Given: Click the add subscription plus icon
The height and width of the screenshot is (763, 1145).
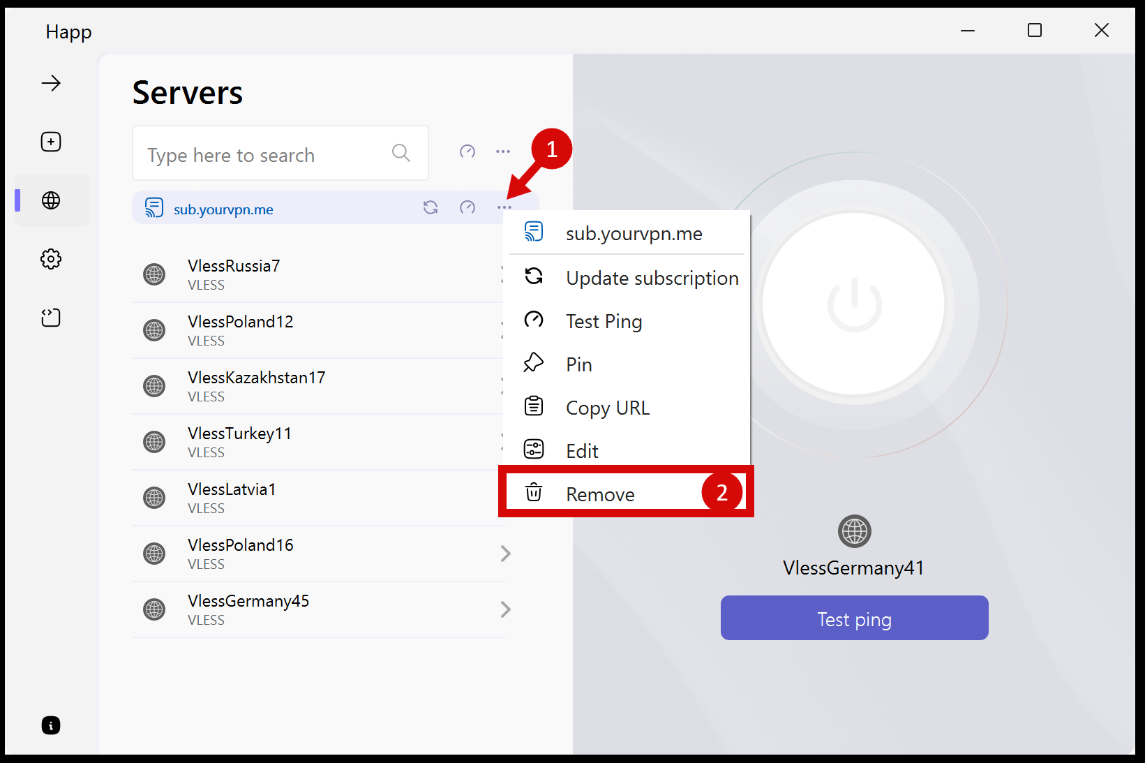Looking at the screenshot, I should pos(51,142).
